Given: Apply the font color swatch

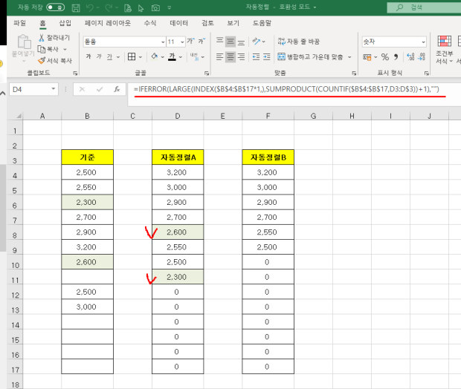Looking at the screenshot, I should tap(172, 56).
